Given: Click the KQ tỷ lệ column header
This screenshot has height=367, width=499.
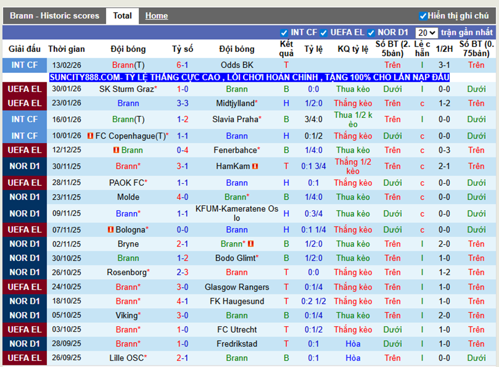Looking at the screenshot, I should [x=353, y=49].
